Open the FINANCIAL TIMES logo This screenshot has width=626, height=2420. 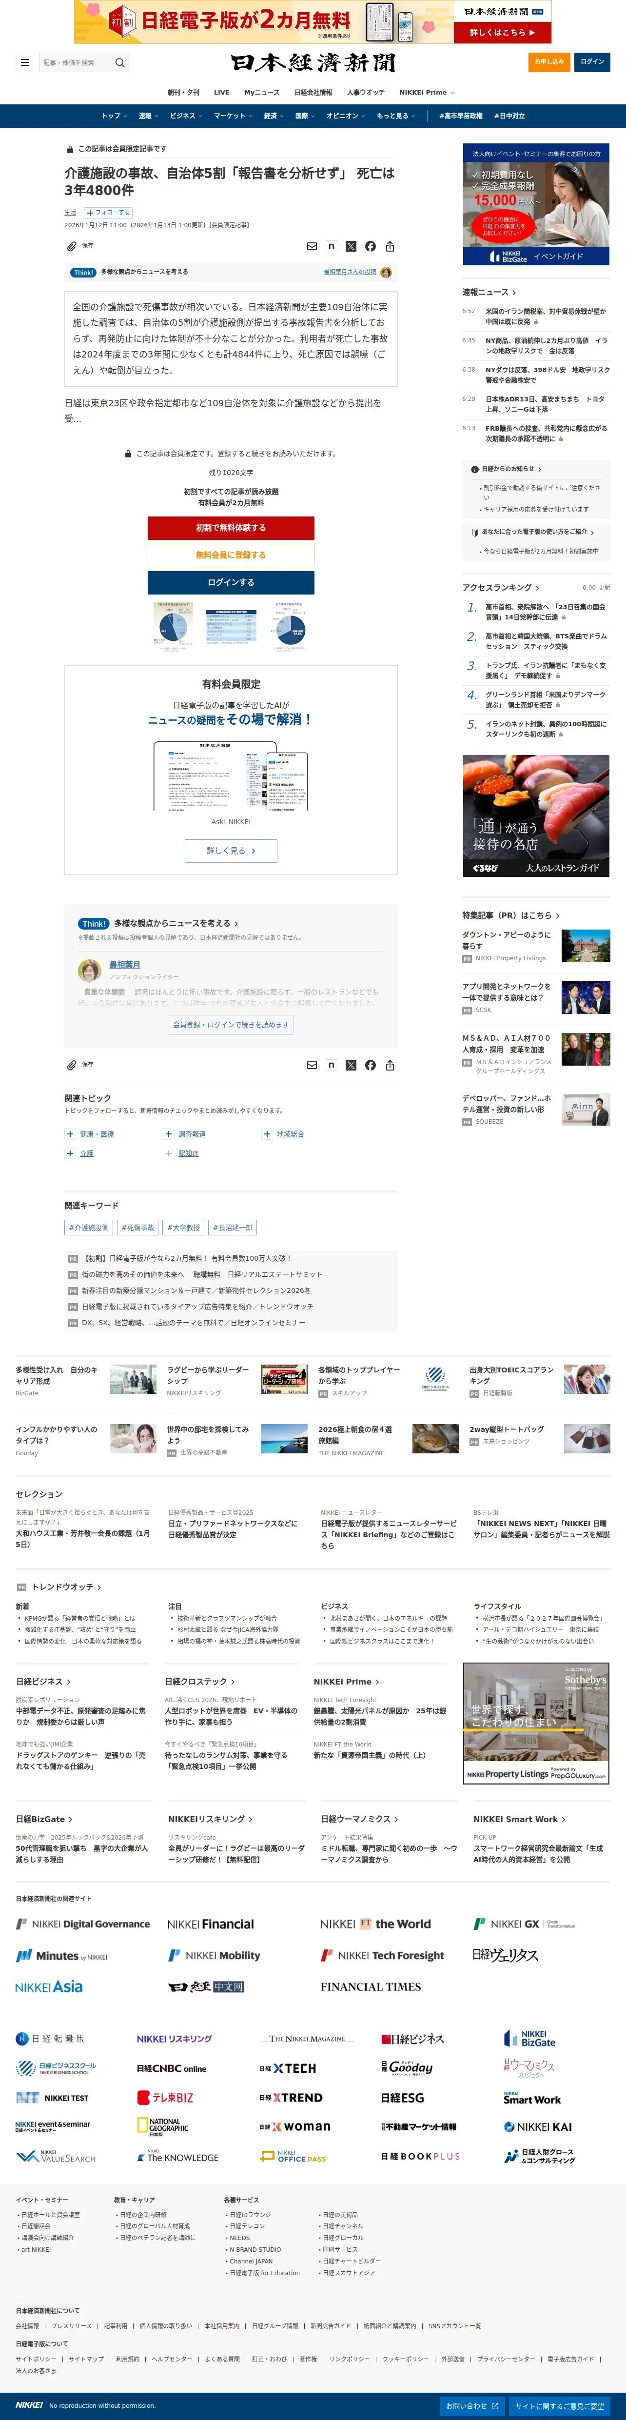pos(371,1987)
